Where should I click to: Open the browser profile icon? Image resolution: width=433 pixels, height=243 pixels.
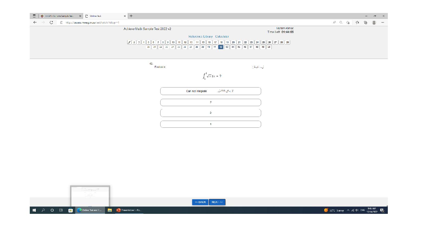(374, 22)
